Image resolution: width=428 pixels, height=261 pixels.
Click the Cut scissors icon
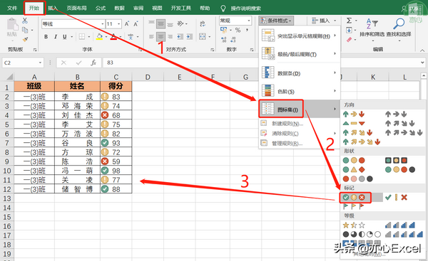25,21
